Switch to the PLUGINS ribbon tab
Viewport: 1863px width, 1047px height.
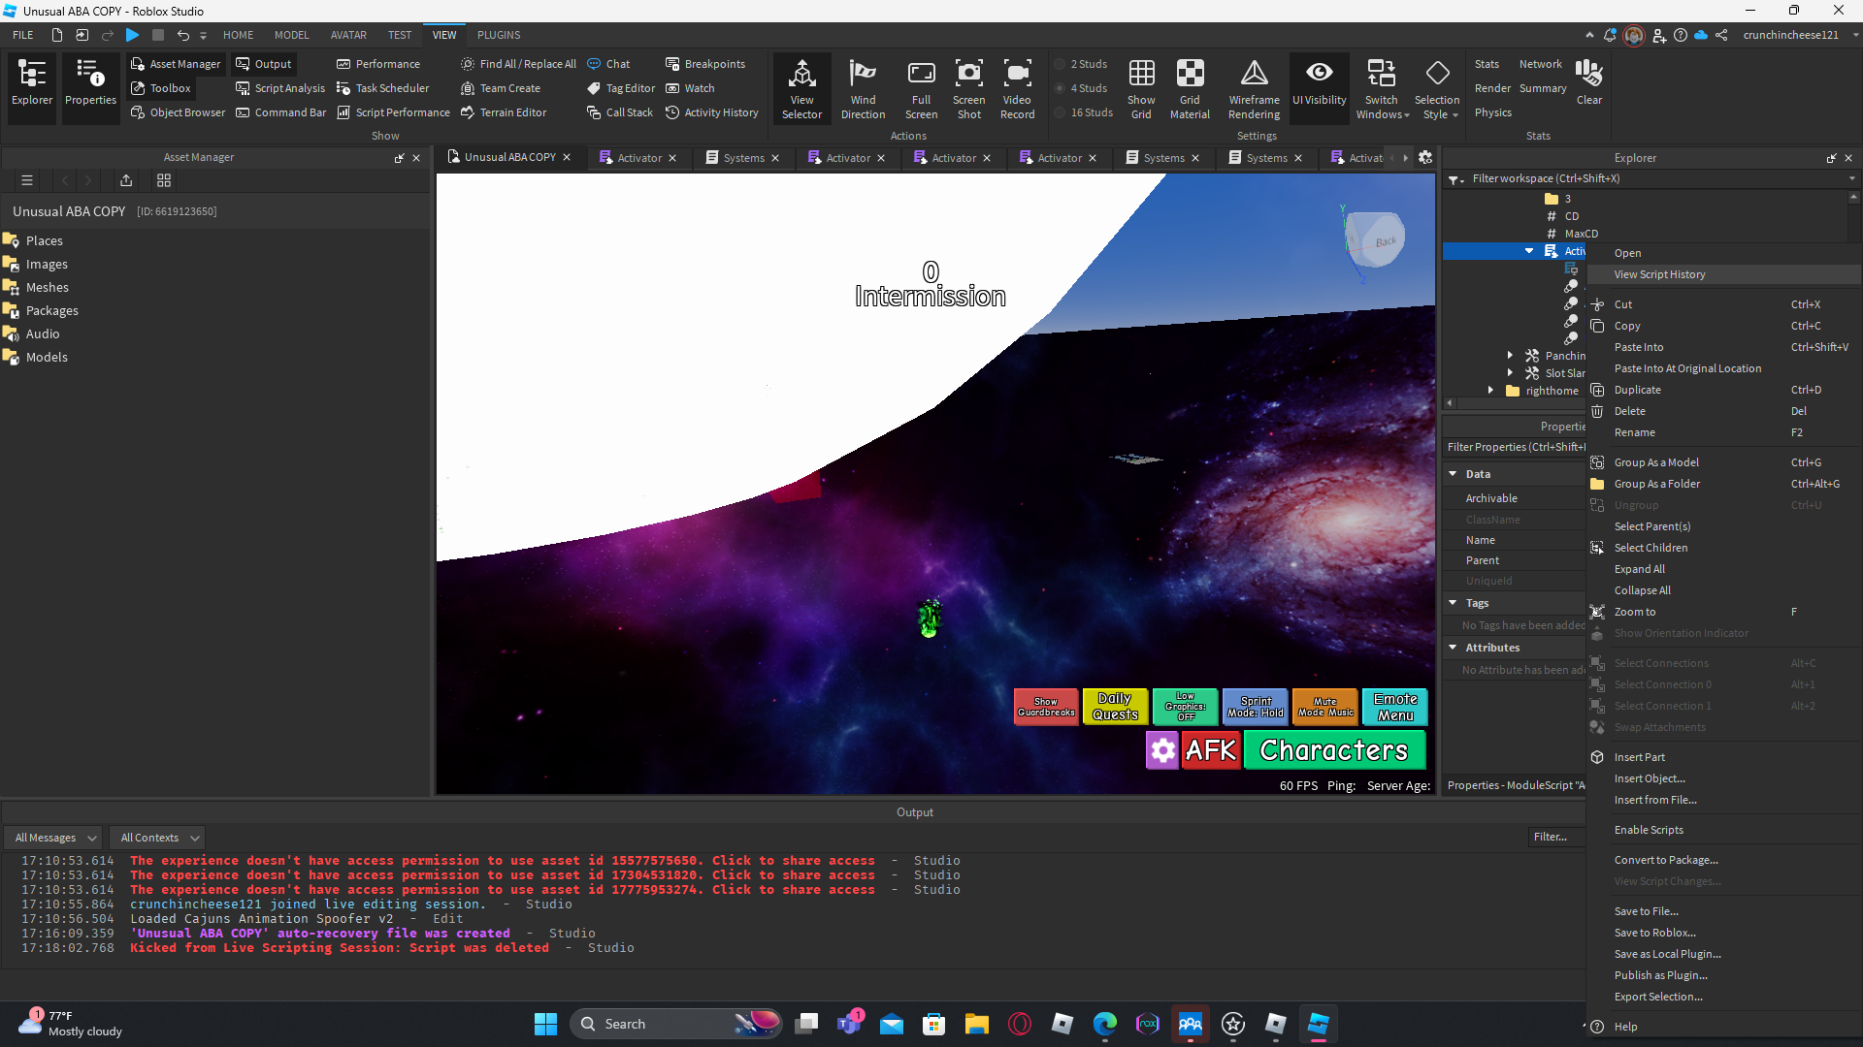pos(499,35)
